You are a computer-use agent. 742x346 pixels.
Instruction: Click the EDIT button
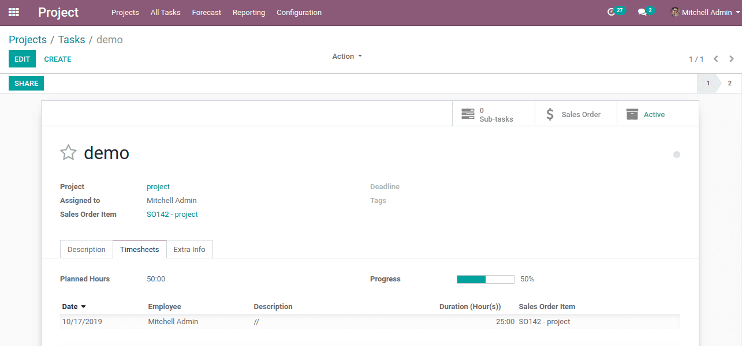pyautogui.click(x=22, y=59)
